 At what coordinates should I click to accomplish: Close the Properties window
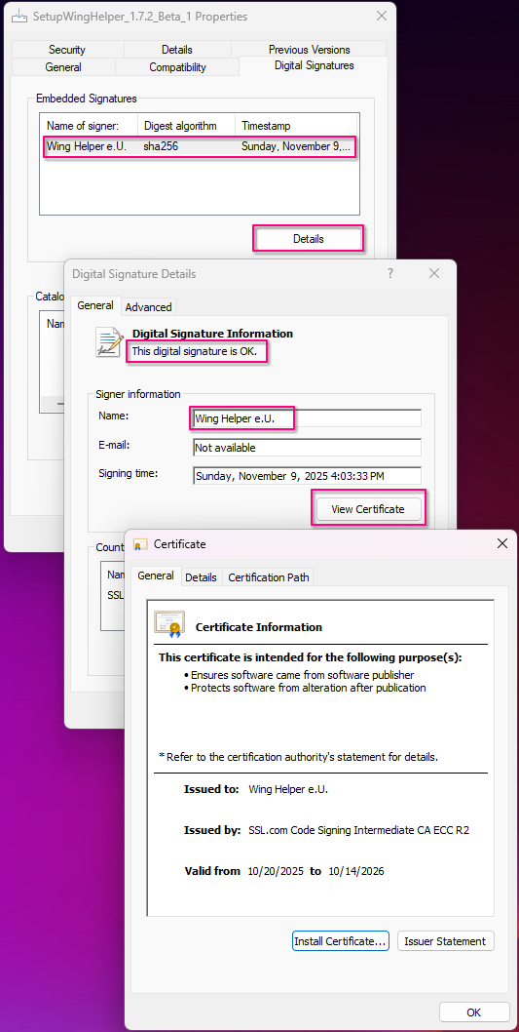coord(380,17)
